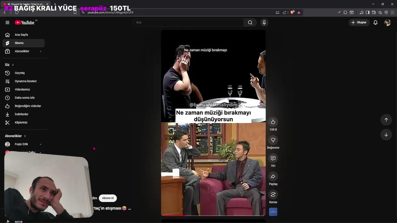Bookmark this page
The width and height of the screenshot is (397, 223).
(75, 12)
